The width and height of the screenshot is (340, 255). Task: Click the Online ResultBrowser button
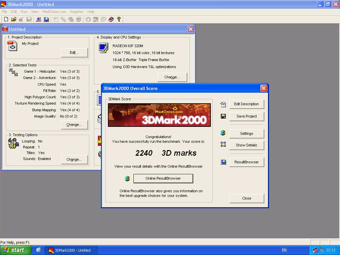(x=163, y=178)
